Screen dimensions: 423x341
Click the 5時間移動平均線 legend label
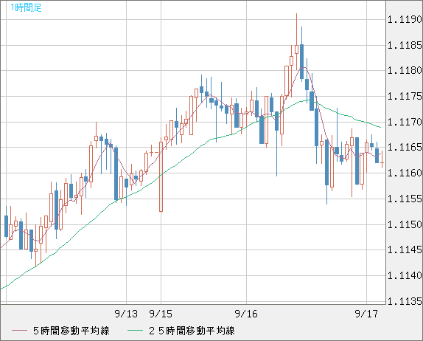(71, 331)
